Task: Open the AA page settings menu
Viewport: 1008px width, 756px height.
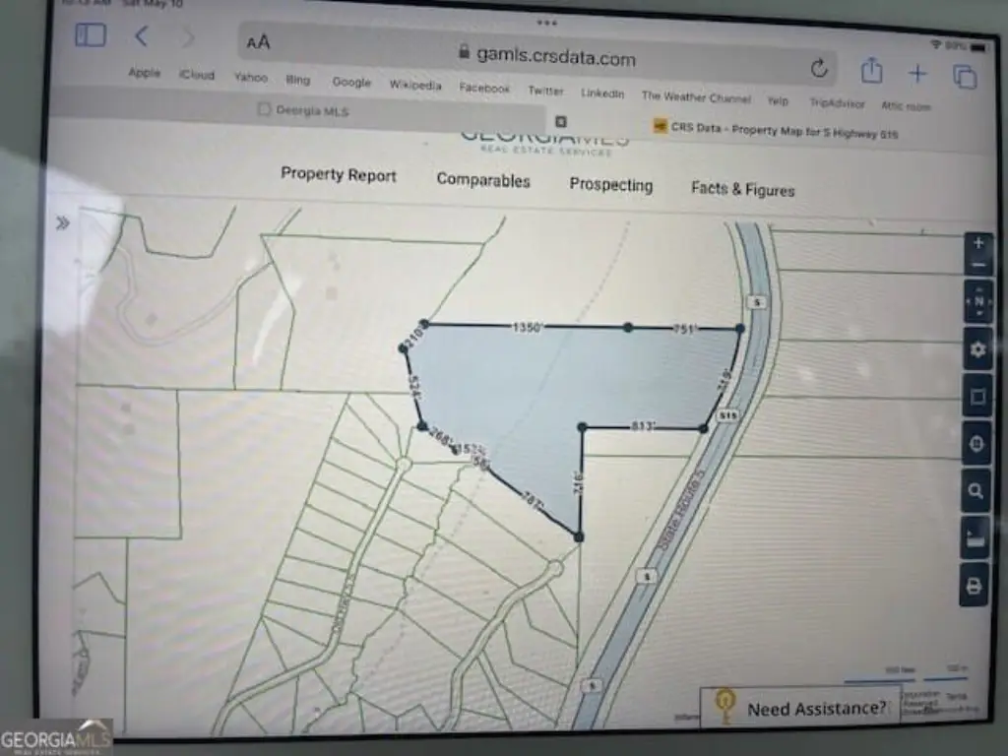Action: point(259,42)
